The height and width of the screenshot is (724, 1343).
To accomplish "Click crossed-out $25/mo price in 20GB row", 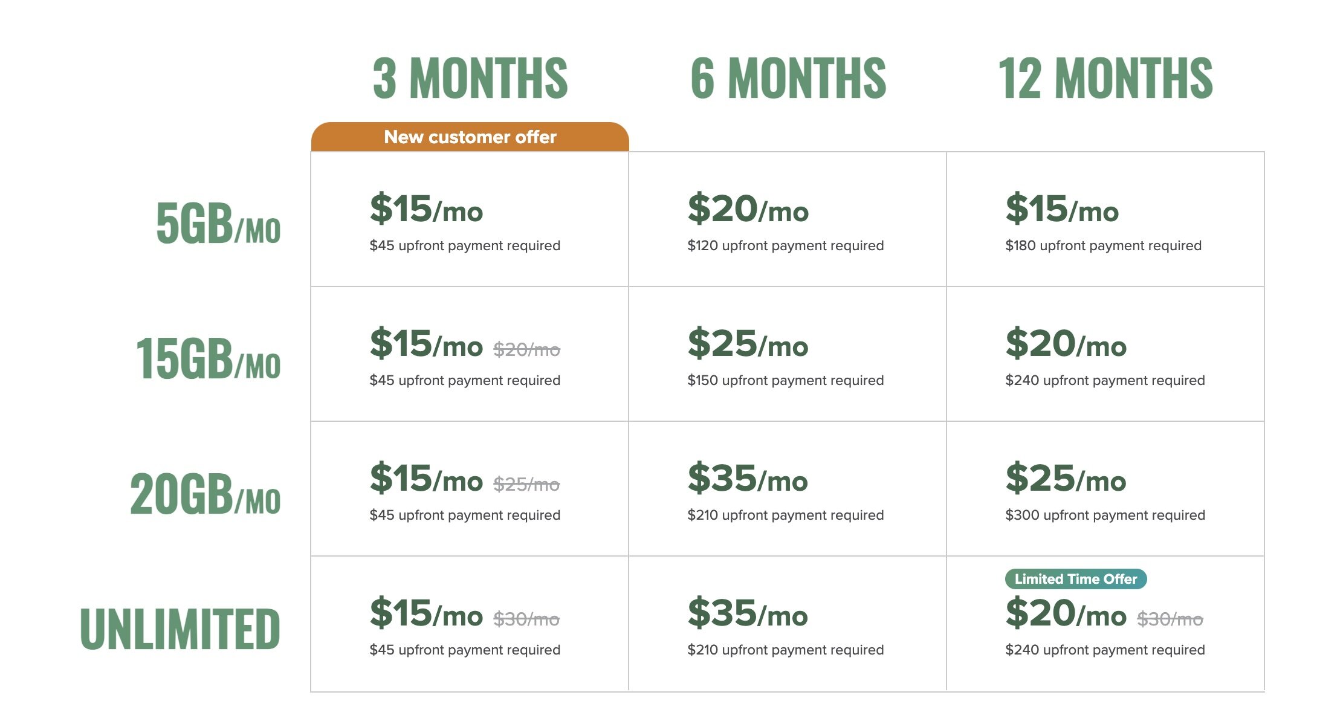I will [x=526, y=484].
